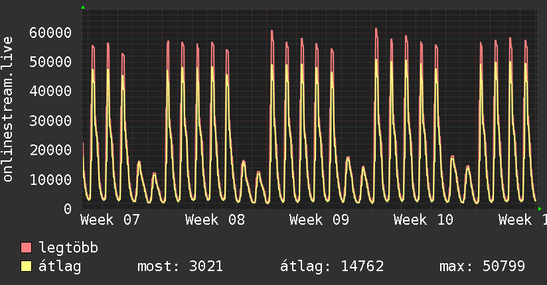Click the 'Week 07' axis label
547x285 pixels.
[x=110, y=220]
